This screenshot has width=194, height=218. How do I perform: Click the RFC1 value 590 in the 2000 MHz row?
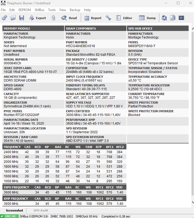click(x=109, y=162)
